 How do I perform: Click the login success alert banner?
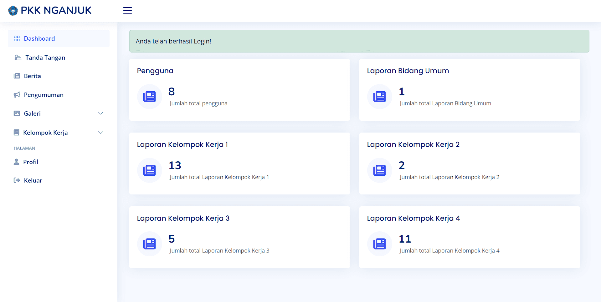point(359,41)
